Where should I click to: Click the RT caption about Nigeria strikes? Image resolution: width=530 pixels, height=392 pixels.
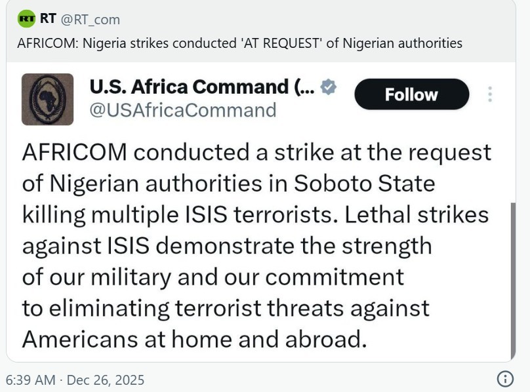click(239, 43)
